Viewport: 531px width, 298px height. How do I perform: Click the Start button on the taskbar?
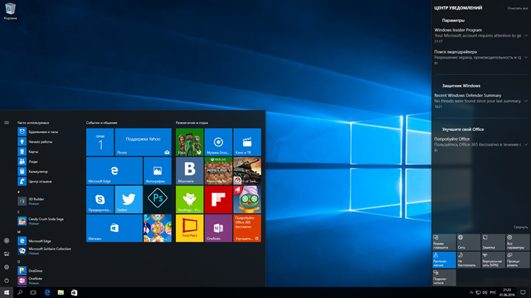(x=7, y=292)
